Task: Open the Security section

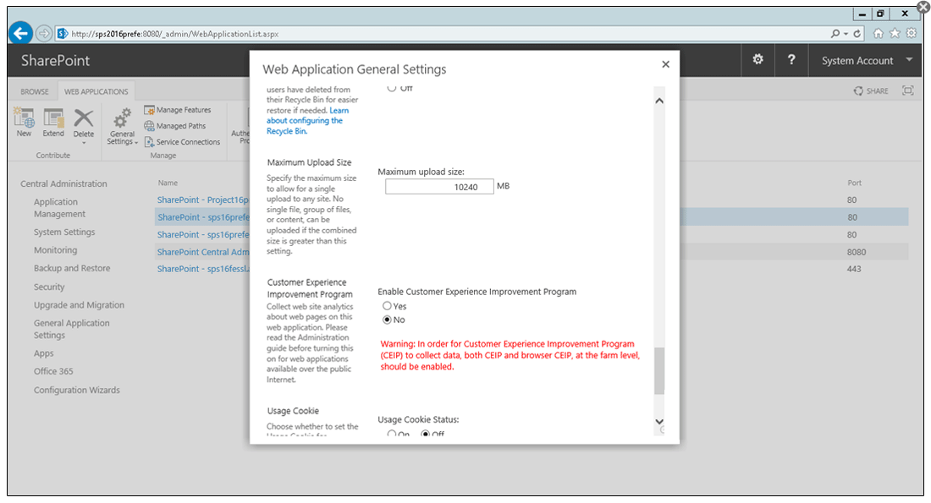Action: coord(49,287)
